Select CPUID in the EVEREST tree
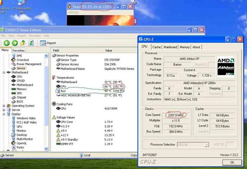Screen dimensions: 247x169 click(x=21, y=81)
